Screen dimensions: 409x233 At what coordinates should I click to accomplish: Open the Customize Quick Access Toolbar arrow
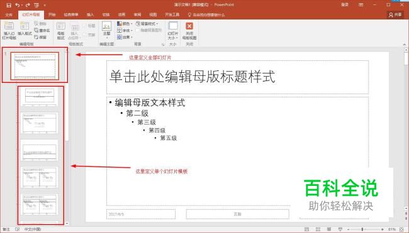click(x=45, y=5)
